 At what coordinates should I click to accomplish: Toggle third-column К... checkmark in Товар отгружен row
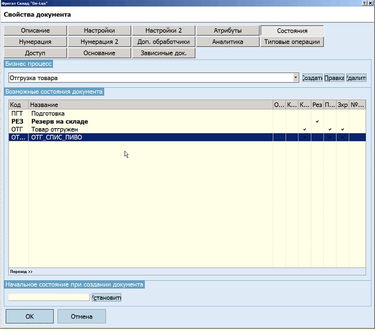pos(305,129)
